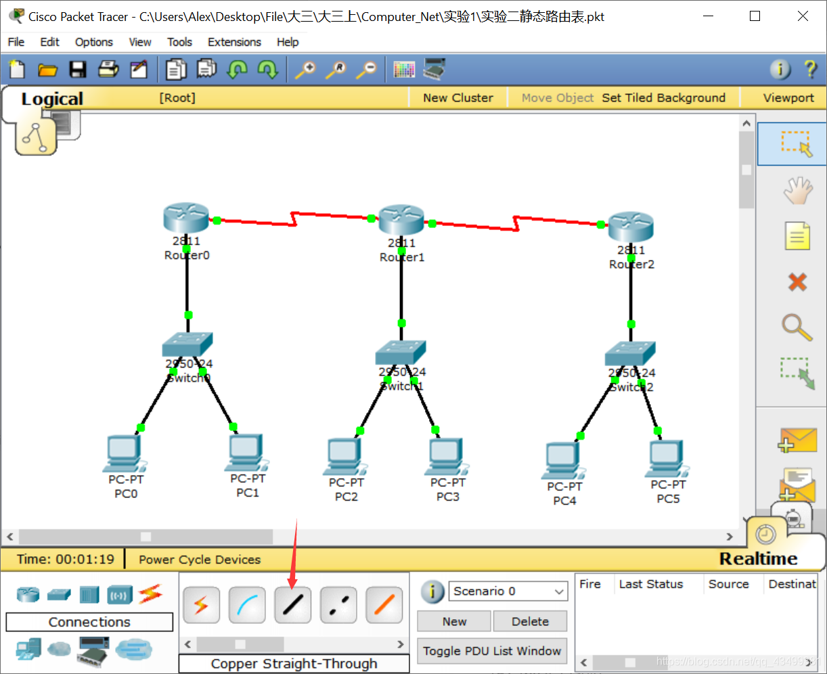Click the Copy toolbar icon
This screenshot has height=674, width=827.
coord(176,69)
